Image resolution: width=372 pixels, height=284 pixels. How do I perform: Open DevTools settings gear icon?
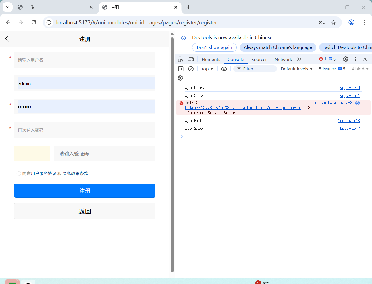(346, 59)
